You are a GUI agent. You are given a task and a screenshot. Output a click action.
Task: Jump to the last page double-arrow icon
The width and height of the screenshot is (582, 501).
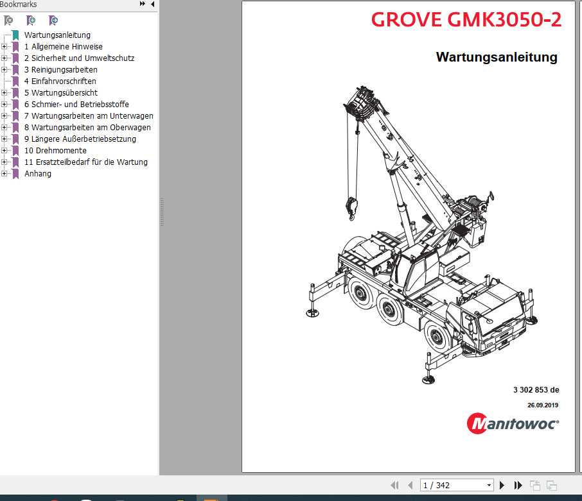tap(517, 485)
